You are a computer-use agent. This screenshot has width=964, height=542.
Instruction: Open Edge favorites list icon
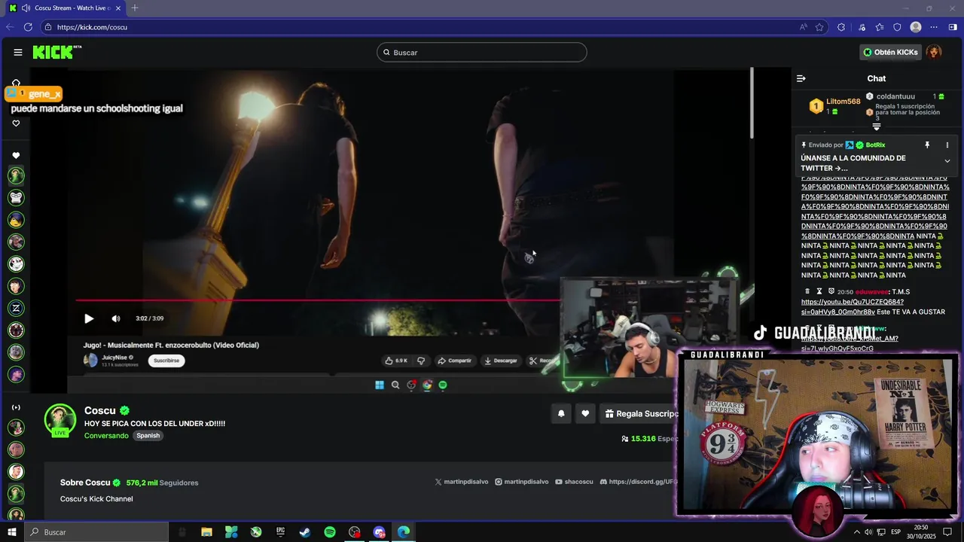[x=880, y=27]
